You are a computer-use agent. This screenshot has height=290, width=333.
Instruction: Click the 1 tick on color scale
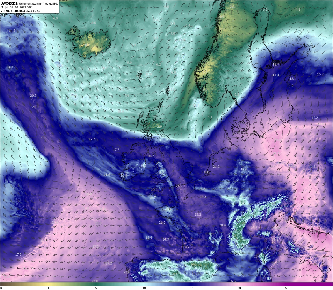pos(48,288)
